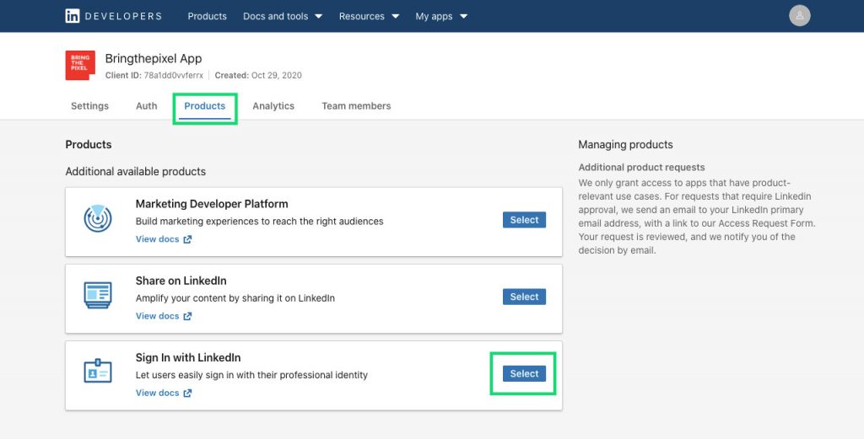Click 'Let users easily sign in' description
This screenshot has width=864, height=439.
tap(251, 376)
